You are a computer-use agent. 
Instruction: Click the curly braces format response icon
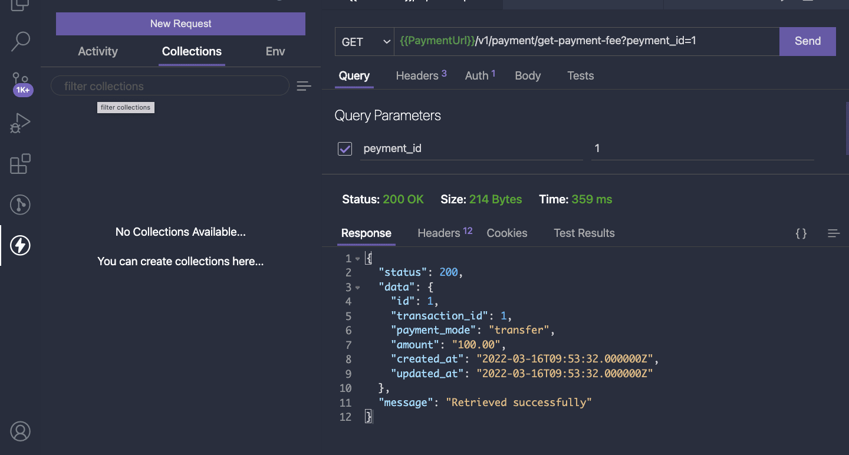pos(801,233)
